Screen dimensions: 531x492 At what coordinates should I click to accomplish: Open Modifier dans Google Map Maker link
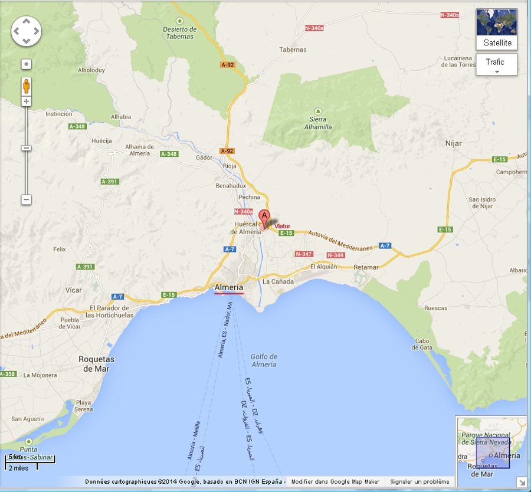(x=335, y=481)
